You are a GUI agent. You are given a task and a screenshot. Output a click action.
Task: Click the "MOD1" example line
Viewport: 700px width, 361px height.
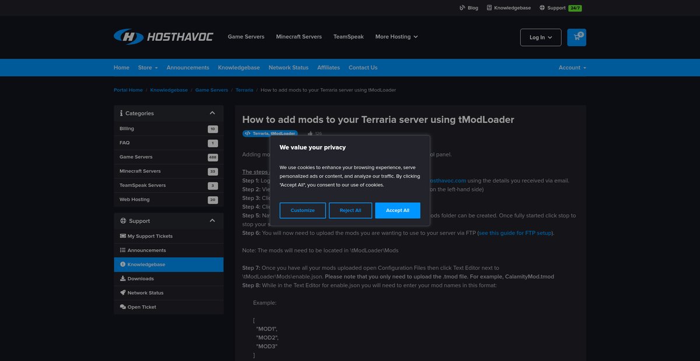coord(266,329)
